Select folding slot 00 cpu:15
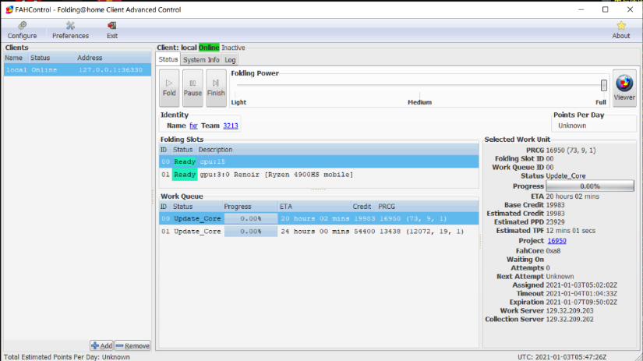Image resolution: width=643 pixels, height=361 pixels. [x=319, y=161]
